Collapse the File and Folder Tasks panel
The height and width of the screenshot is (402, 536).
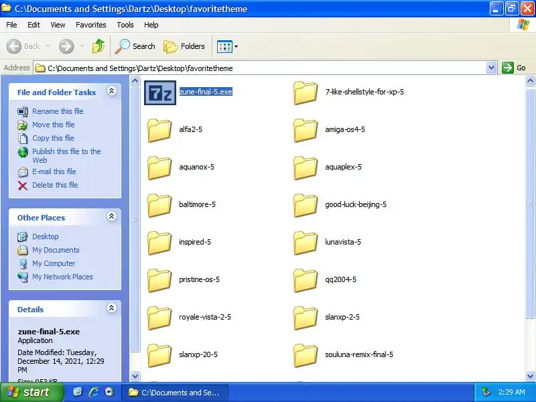point(111,91)
